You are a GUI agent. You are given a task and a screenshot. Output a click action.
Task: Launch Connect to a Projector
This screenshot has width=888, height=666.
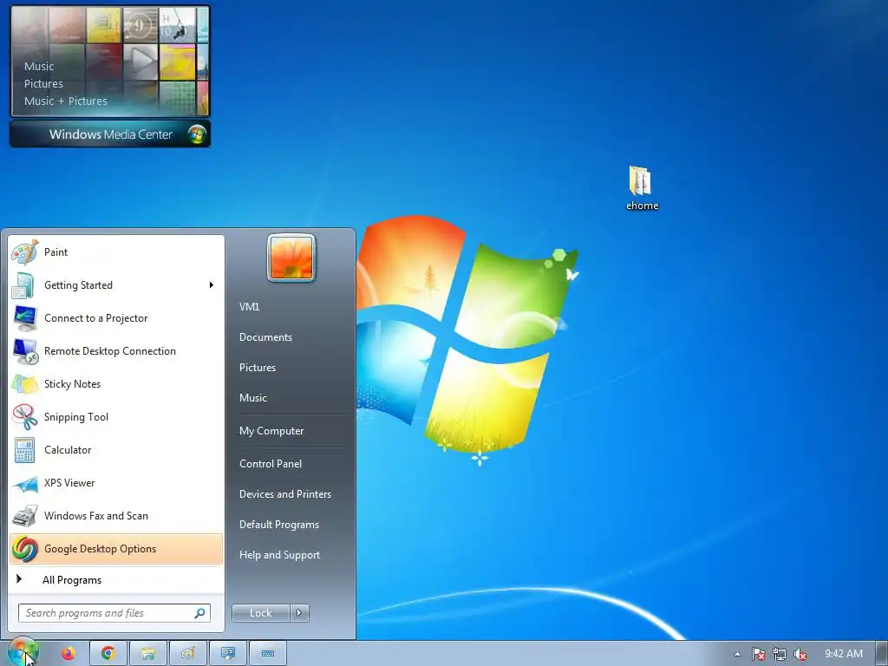click(x=116, y=318)
